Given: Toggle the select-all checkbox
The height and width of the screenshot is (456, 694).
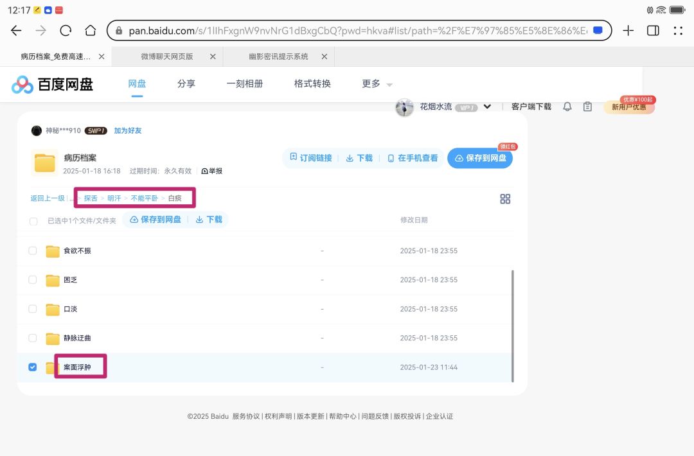Looking at the screenshot, I should [33, 221].
